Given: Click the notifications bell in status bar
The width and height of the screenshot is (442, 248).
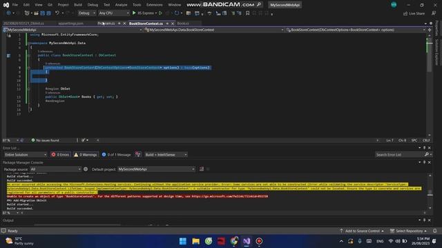Looking at the screenshot, I should tap(434, 231).
